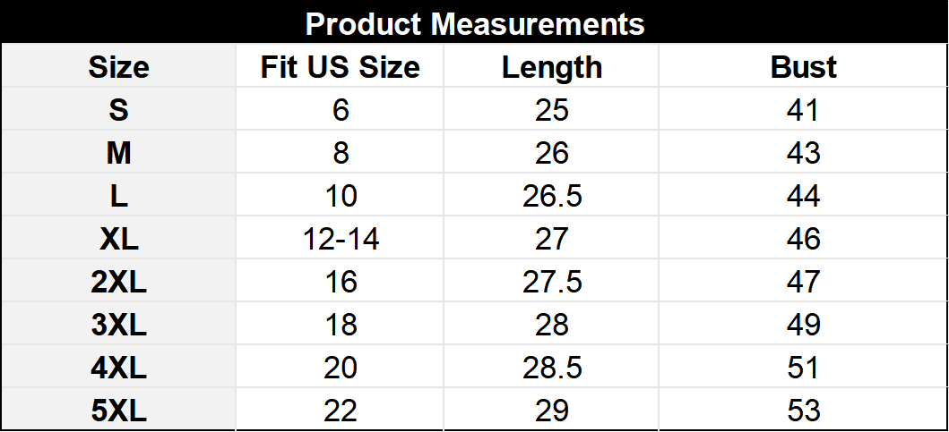Select the bust value 46 cell
The height and width of the screenshot is (432, 949).
click(803, 239)
